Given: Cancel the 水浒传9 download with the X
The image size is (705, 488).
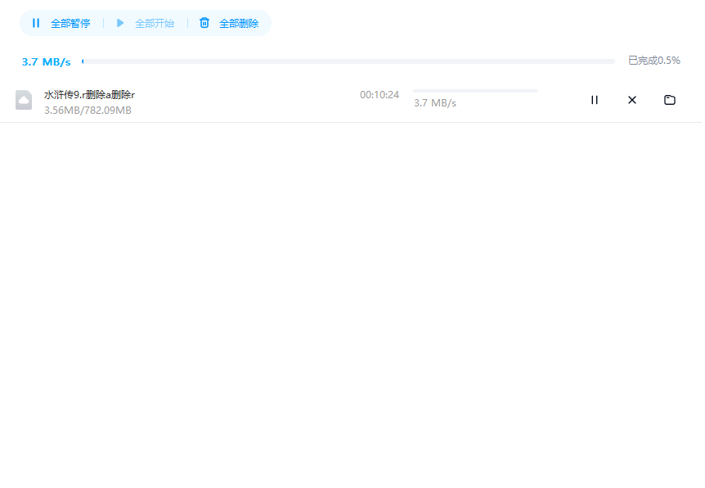Looking at the screenshot, I should pos(632,100).
